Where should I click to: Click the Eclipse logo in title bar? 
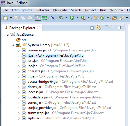point(3,3)
